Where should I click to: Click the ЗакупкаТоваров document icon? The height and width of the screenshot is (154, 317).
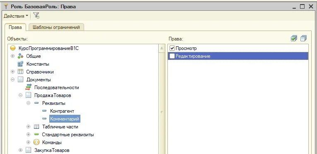pyautogui.click(x=29, y=150)
